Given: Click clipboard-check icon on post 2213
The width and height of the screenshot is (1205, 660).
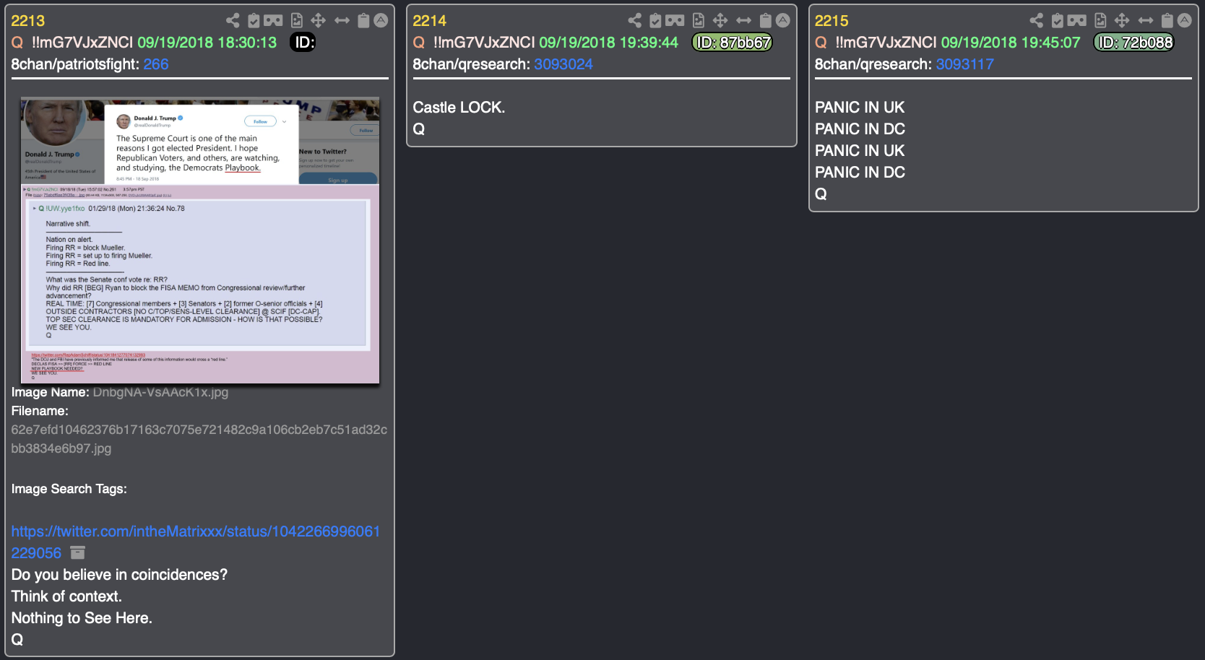Looking at the screenshot, I should (254, 21).
